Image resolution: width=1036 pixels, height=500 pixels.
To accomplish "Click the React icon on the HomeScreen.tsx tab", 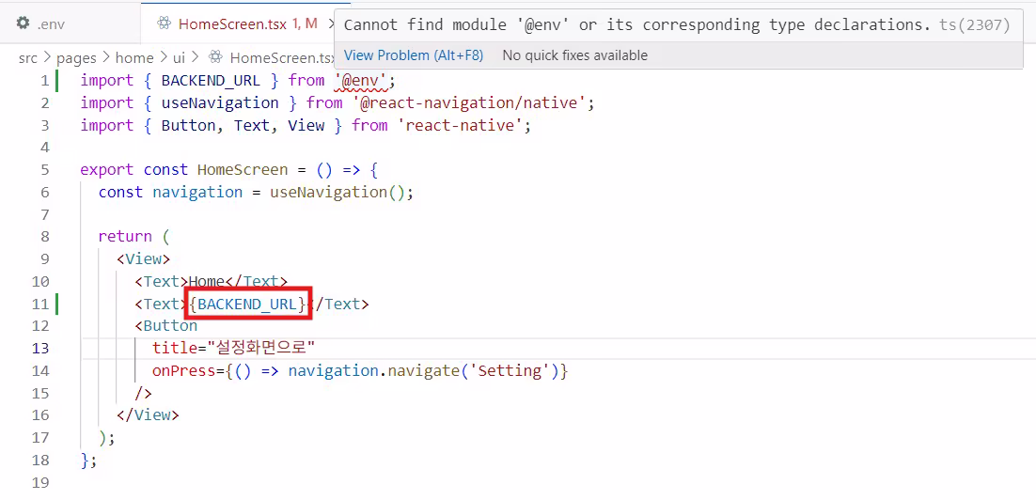I will [165, 23].
